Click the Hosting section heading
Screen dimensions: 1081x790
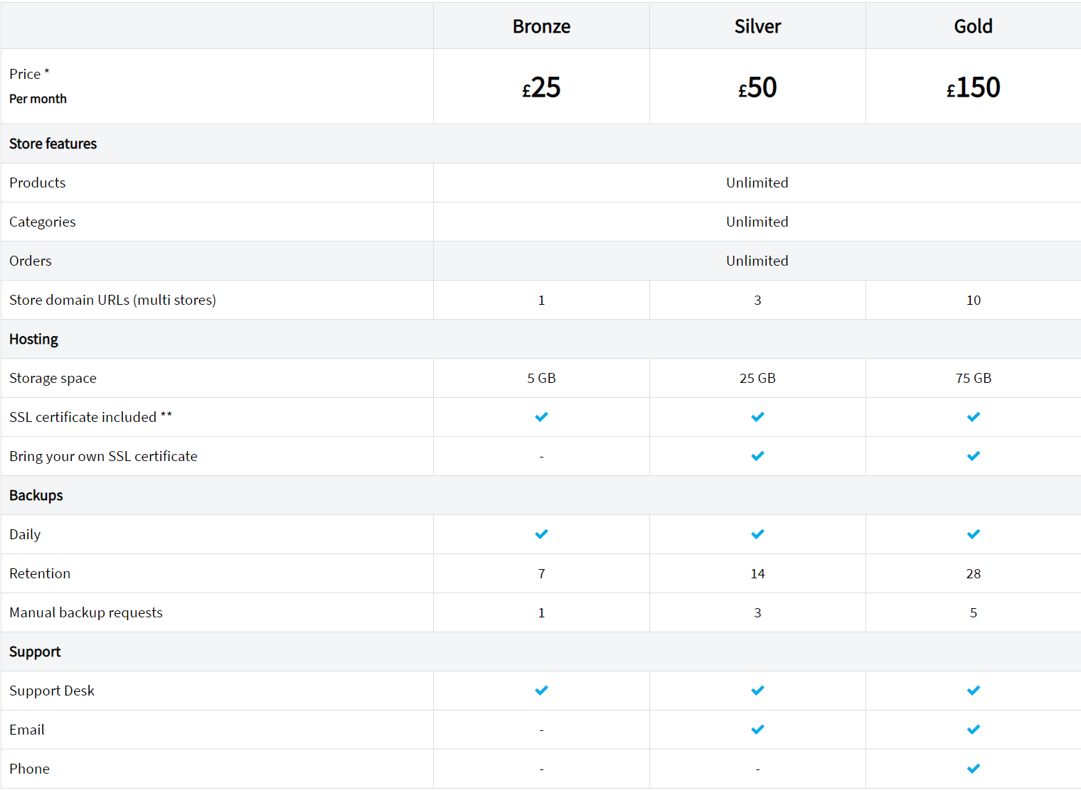click(34, 339)
